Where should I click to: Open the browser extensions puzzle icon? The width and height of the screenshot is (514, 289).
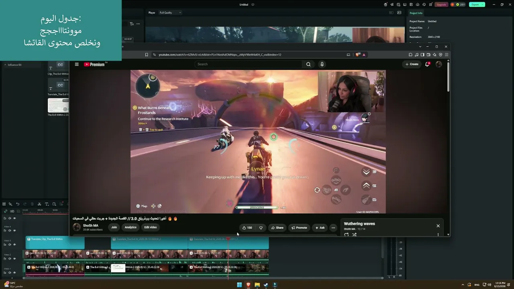click(x=410, y=55)
